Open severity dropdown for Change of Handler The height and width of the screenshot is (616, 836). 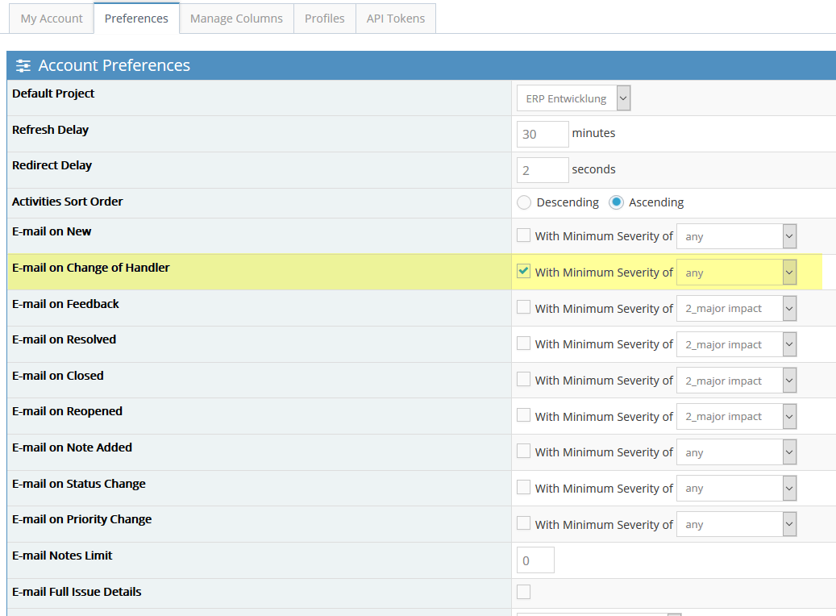(x=736, y=273)
